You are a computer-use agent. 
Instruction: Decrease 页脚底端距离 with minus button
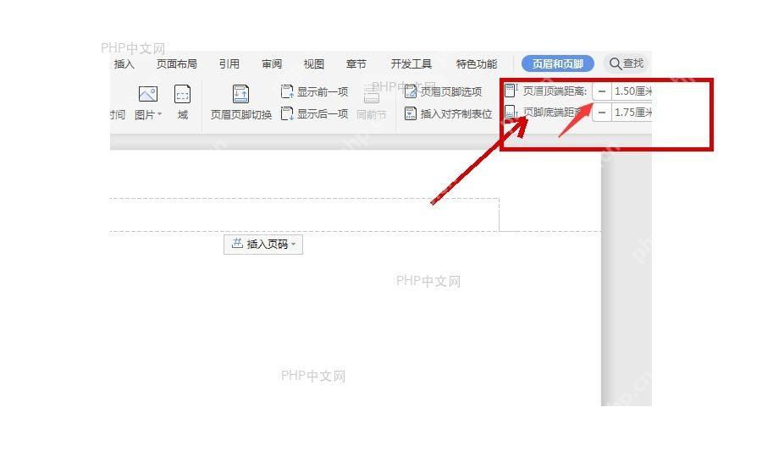pos(602,113)
